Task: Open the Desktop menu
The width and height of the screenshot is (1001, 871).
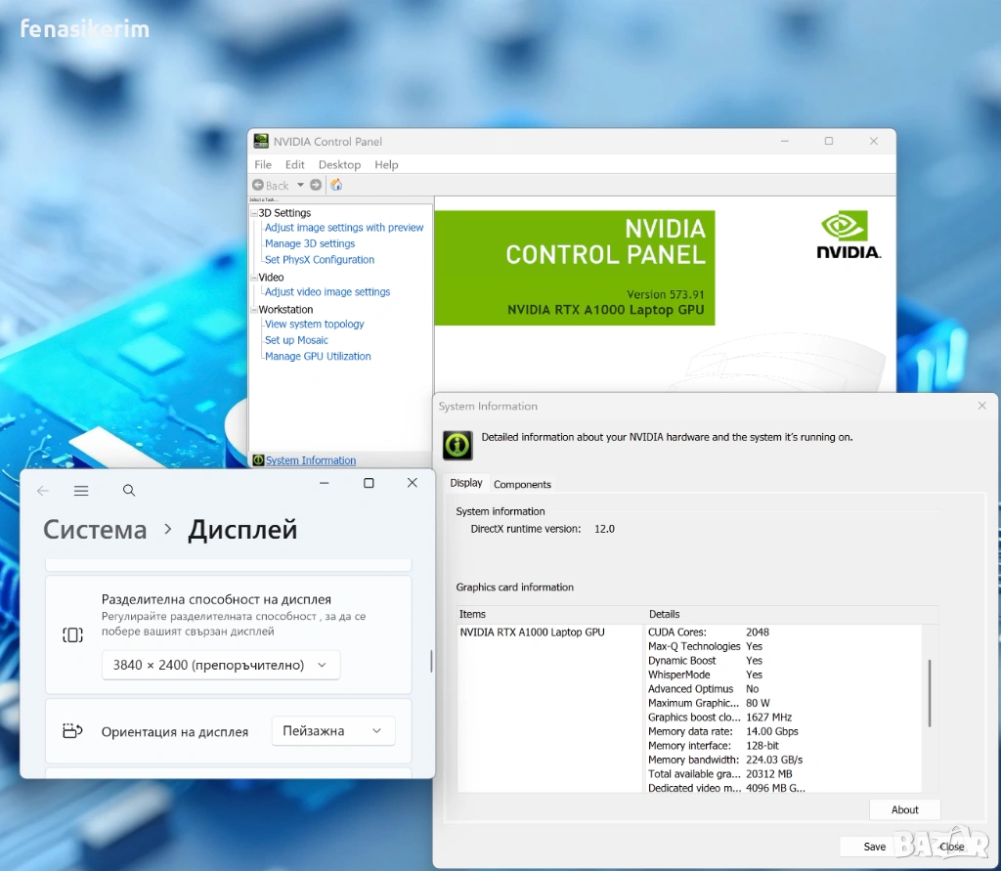Action: coord(339,165)
